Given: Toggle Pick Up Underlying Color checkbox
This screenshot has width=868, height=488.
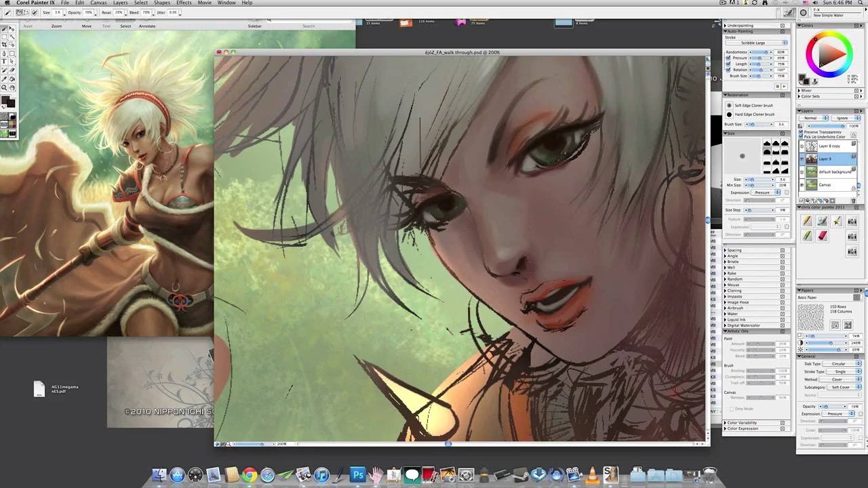Looking at the screenshot, I should coord(800,136).
